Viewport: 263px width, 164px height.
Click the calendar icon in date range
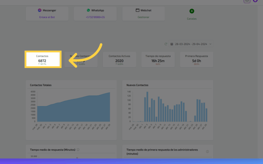tap(172, 44)
